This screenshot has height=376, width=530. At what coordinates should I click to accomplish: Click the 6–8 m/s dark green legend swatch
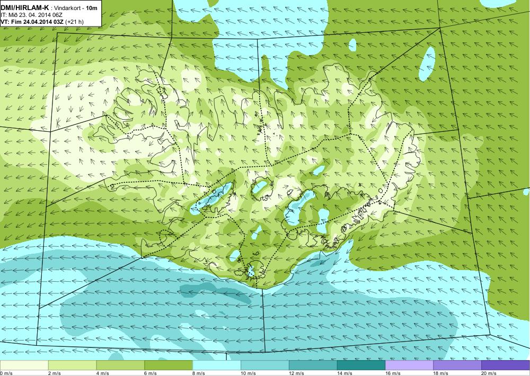(169, 365)
